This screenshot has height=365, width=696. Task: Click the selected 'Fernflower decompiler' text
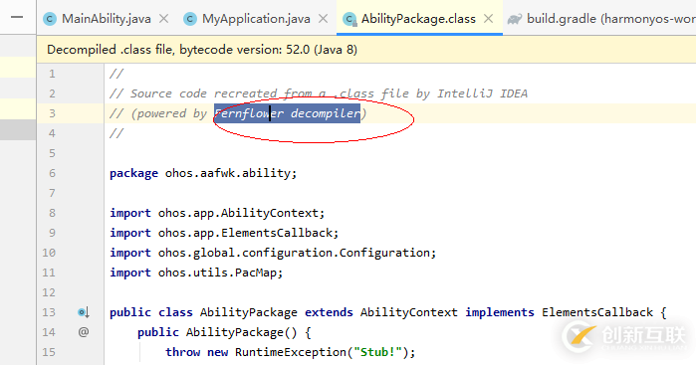tap(287, 113)
